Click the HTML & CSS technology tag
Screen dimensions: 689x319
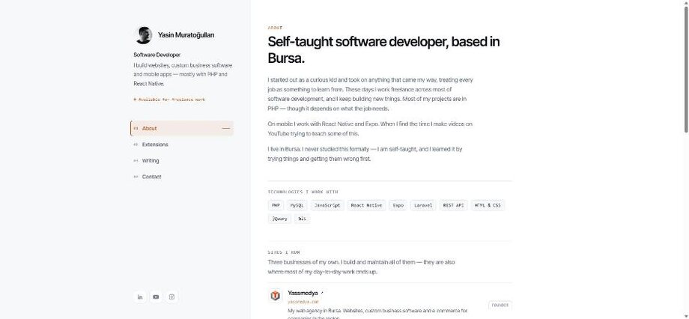click(488, 205)
